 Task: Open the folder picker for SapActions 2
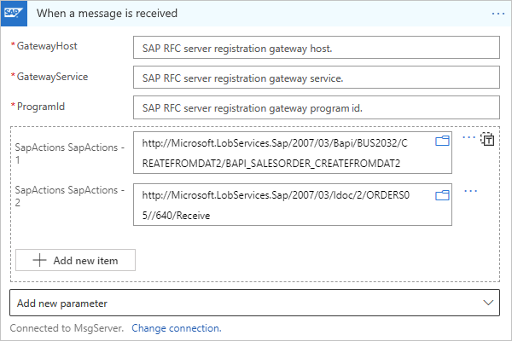[442, 195]
